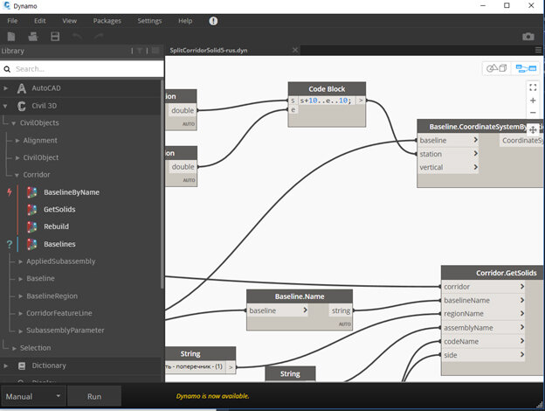The width and height of the screenshot is (545, 411).
Task: Click the regionName input port
Action: [483, 314]
